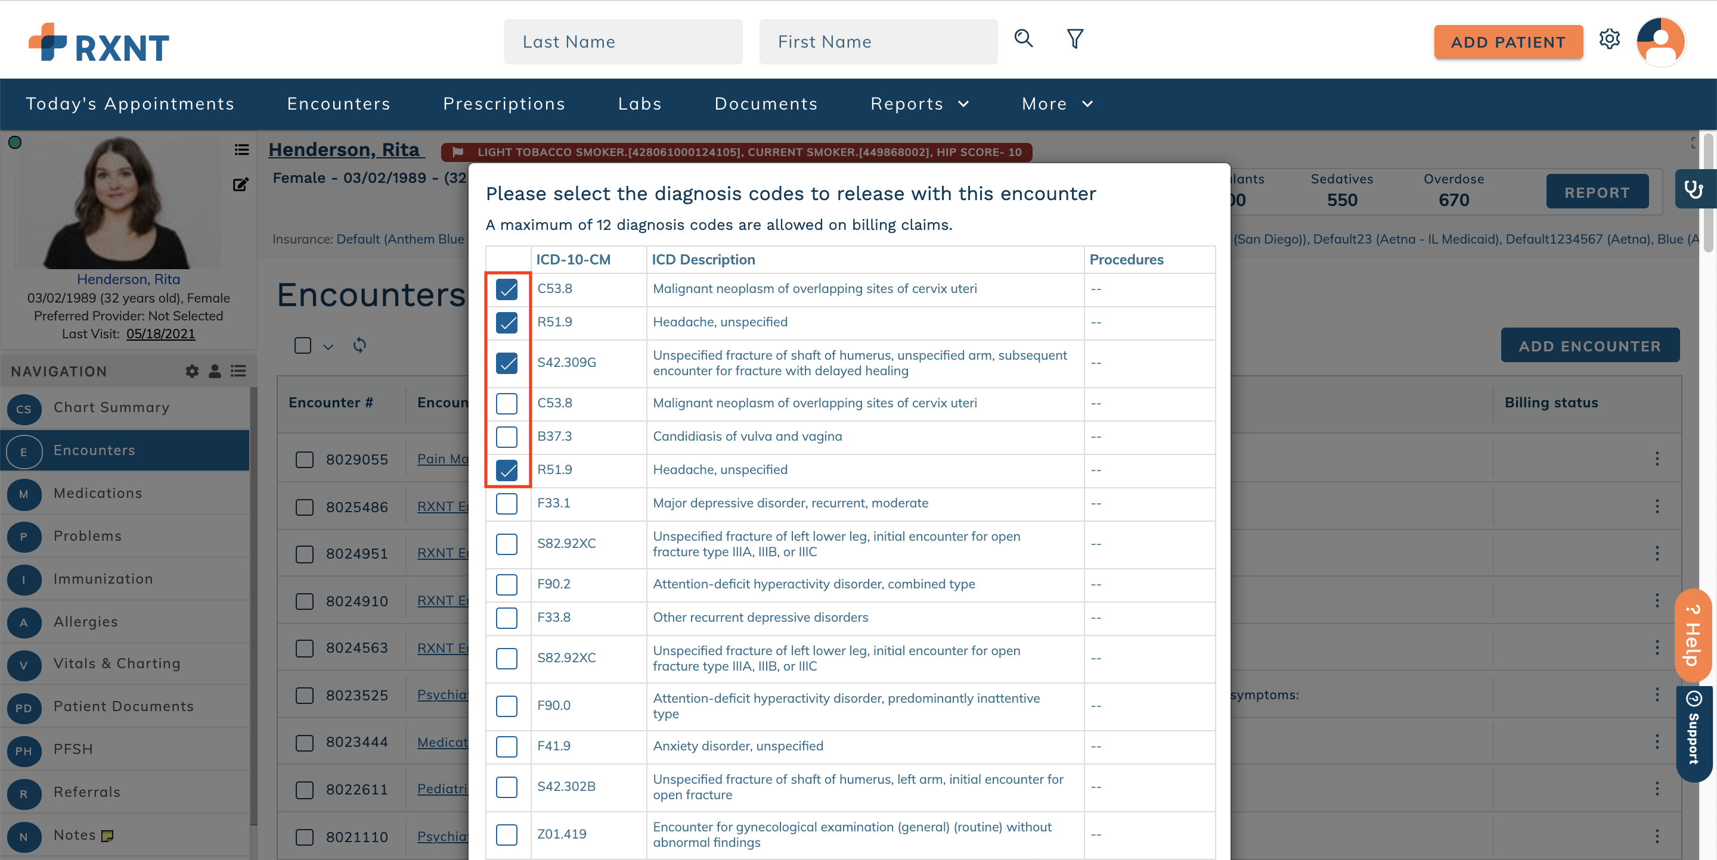
Task: Click the refresh icon above the encounters list
Action: [361, 345]
